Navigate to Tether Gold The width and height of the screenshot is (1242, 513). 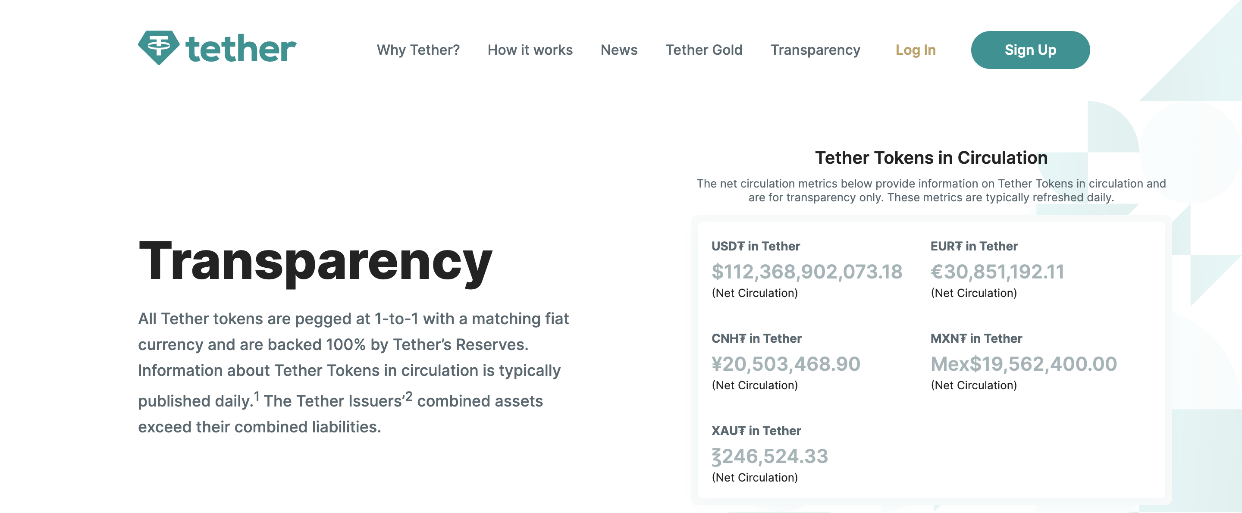pos(703,50)
